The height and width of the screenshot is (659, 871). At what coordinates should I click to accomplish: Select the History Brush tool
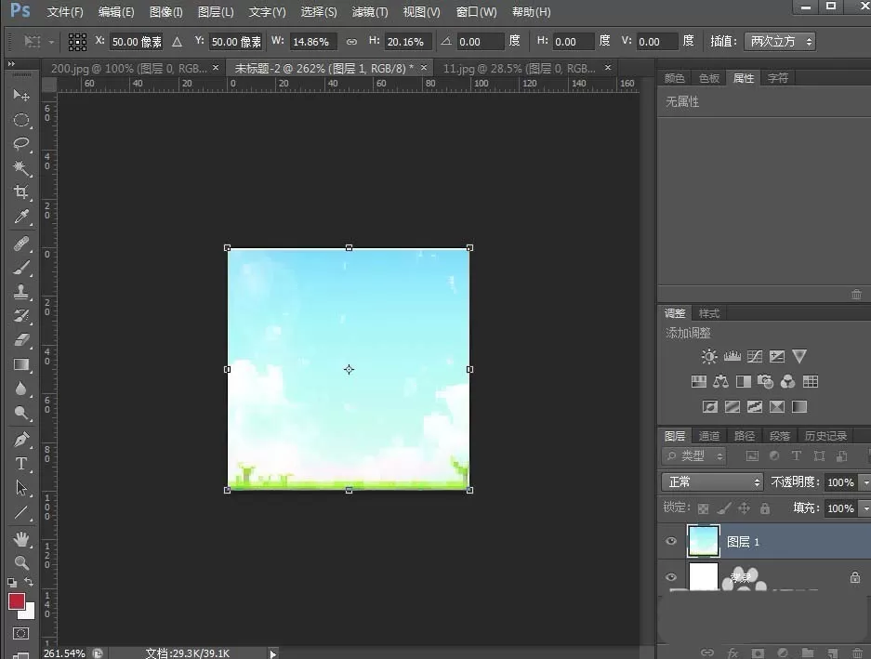(21, 316)
